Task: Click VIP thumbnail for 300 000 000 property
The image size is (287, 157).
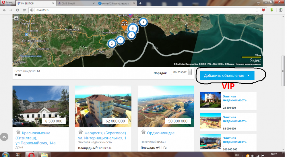Action: pos(210,142)
